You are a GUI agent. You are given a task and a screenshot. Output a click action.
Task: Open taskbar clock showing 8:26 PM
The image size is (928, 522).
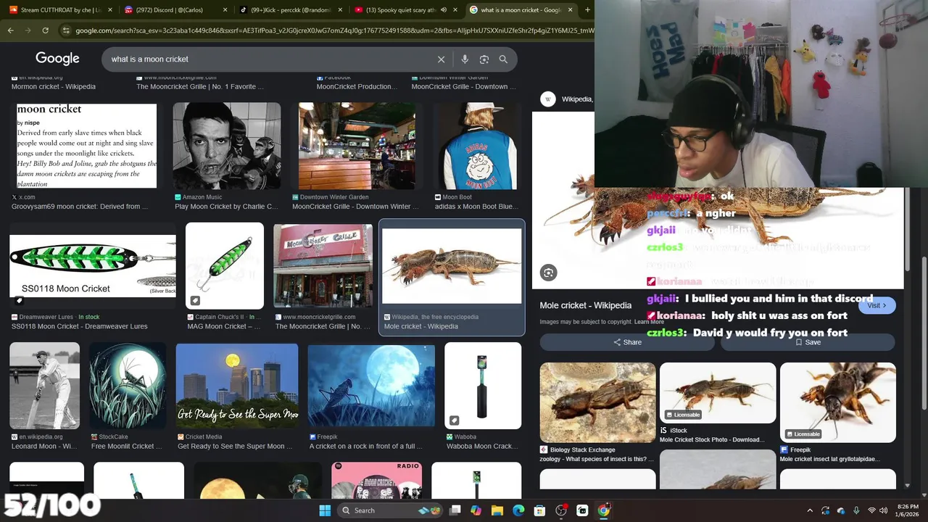point(908,510)
